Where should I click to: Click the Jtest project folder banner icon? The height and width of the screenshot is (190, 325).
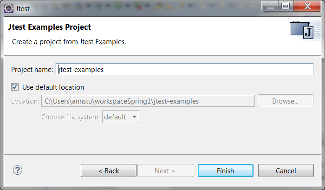point(302,30)
